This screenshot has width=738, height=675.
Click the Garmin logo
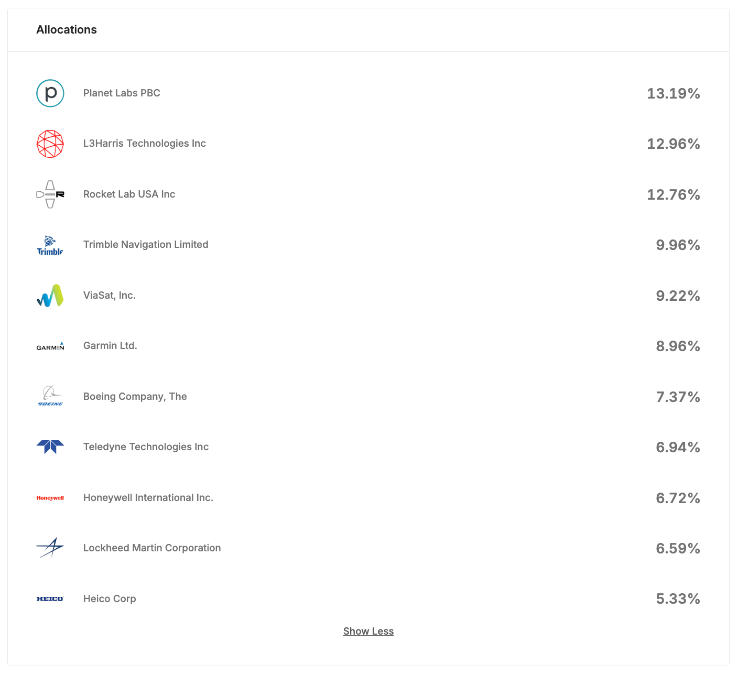point(50,346)
